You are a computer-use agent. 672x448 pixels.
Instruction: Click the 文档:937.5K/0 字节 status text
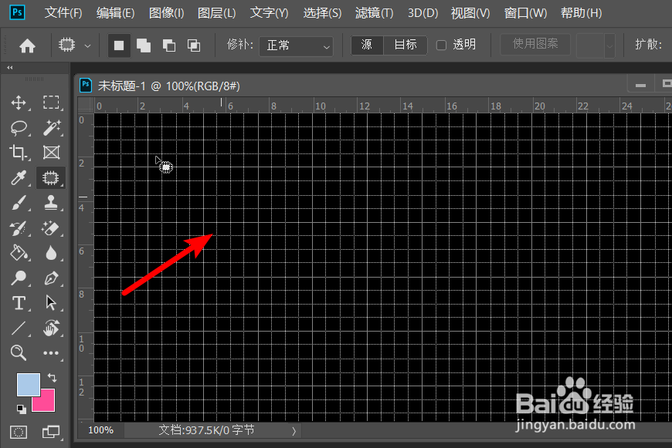[206, 430]
